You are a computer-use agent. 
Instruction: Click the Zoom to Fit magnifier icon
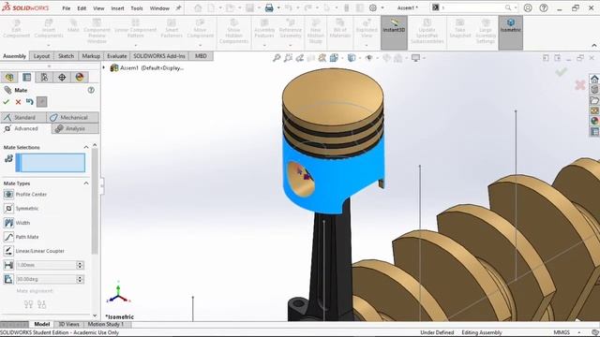277,58
